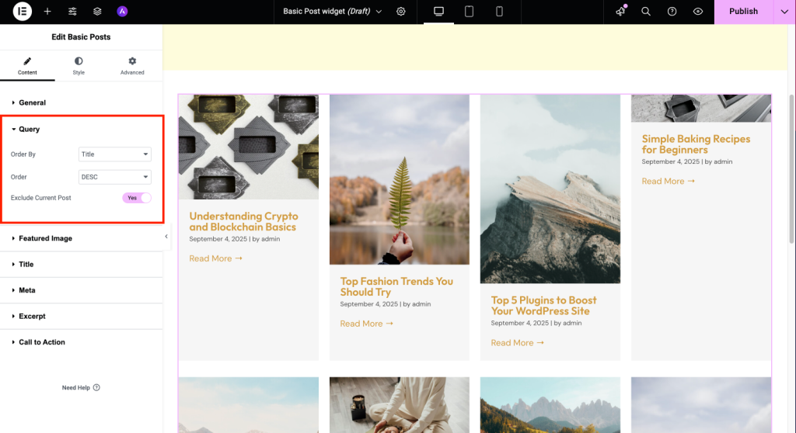796x433 pixels.
Task: Click the Elementor logo icon
Action: 23,12
